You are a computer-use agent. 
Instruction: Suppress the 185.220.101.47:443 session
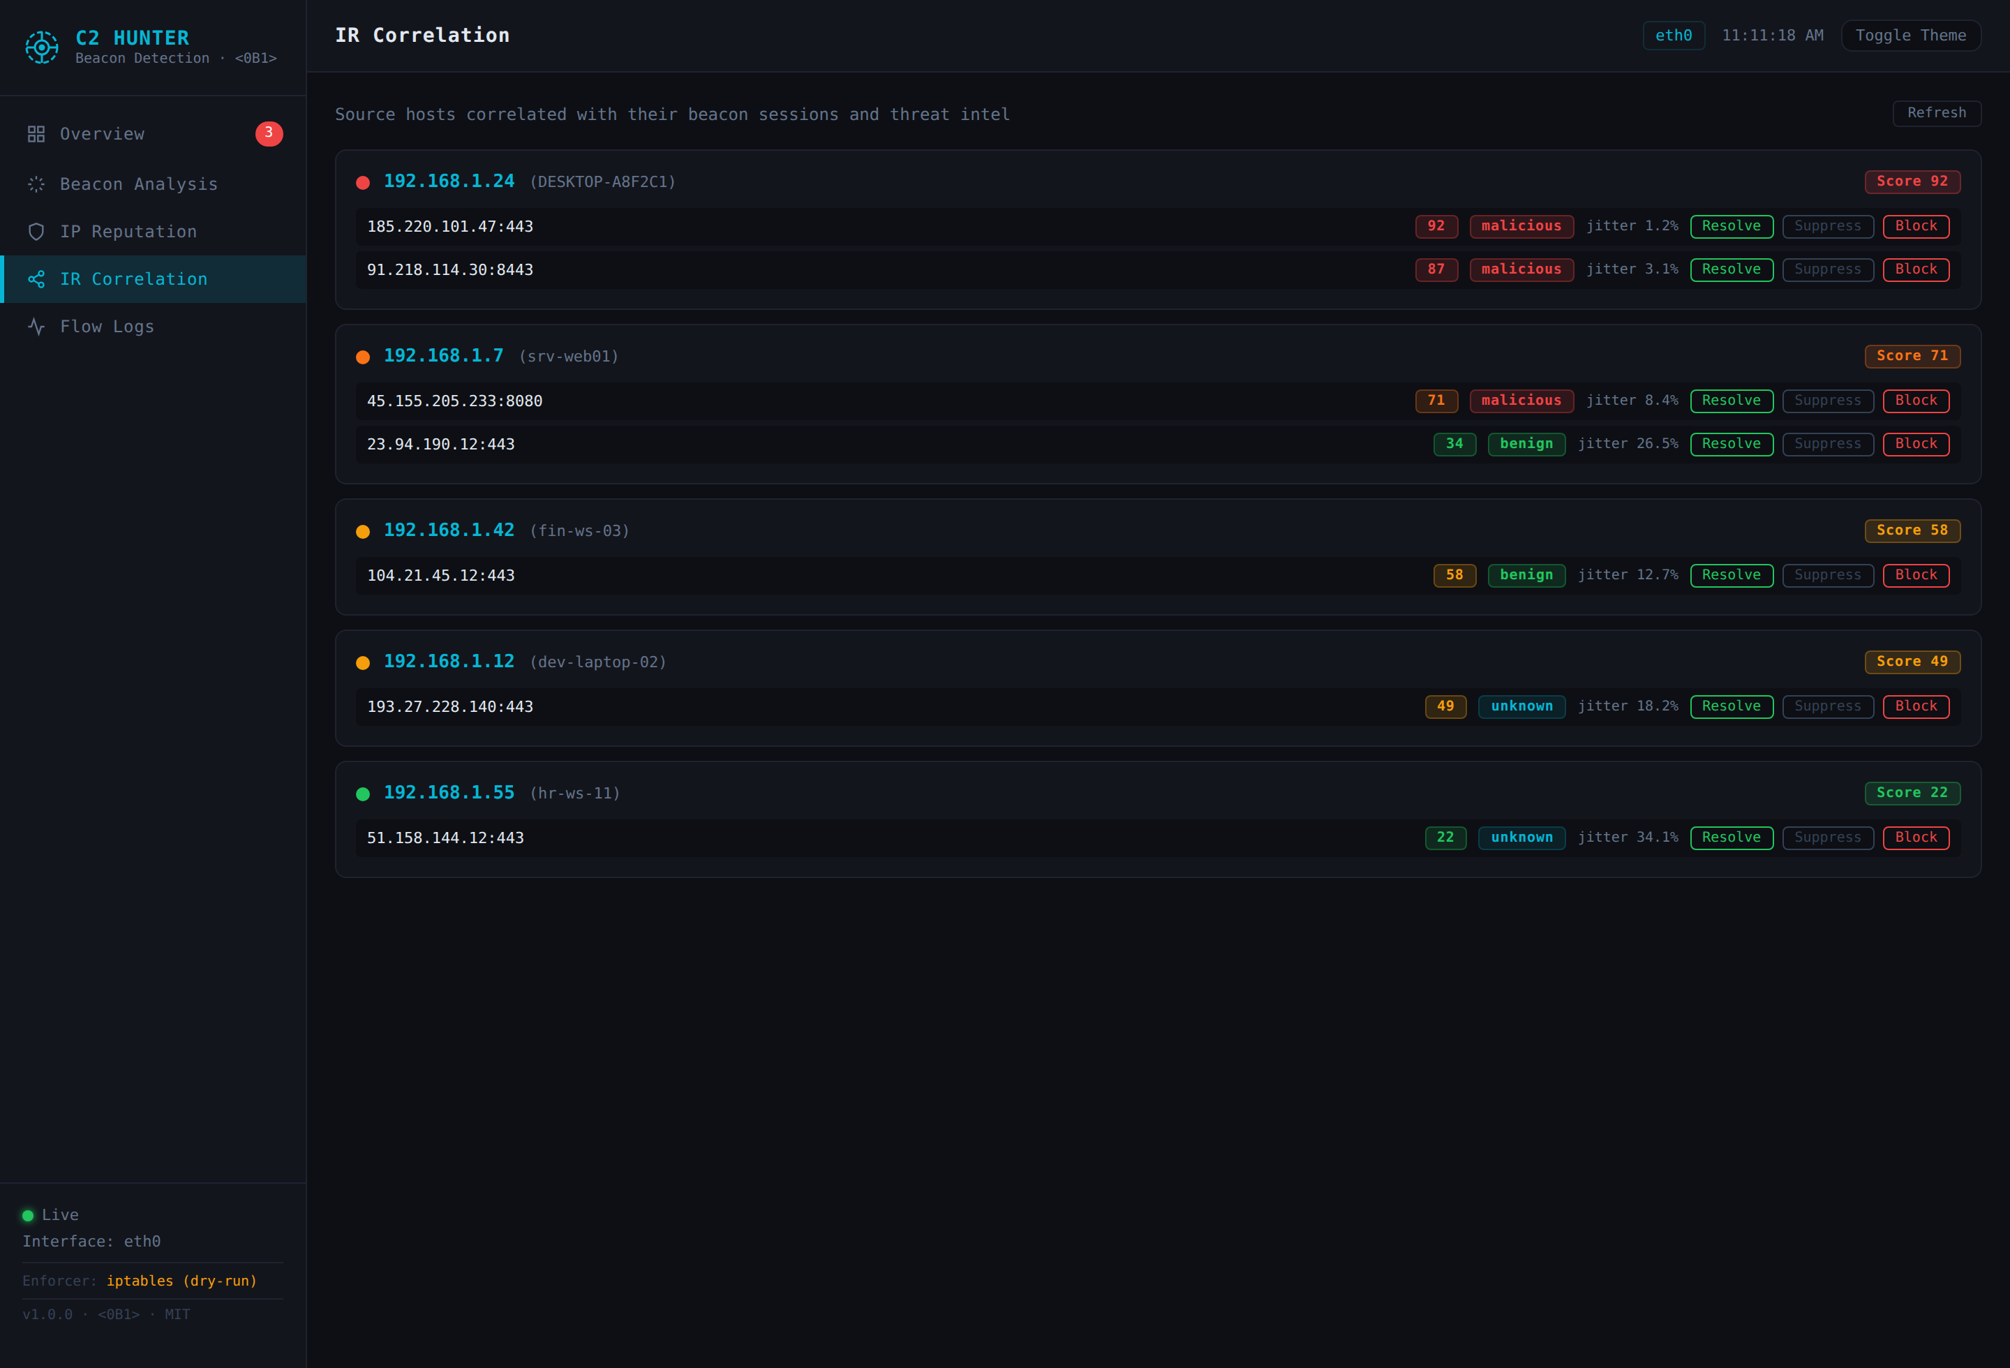point(1828,227)
